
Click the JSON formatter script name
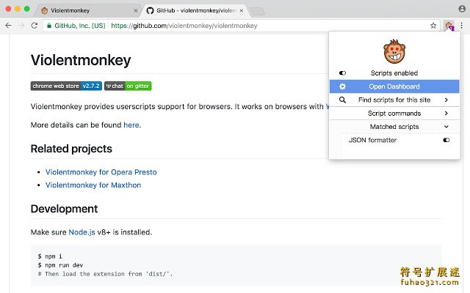(372, 140)
